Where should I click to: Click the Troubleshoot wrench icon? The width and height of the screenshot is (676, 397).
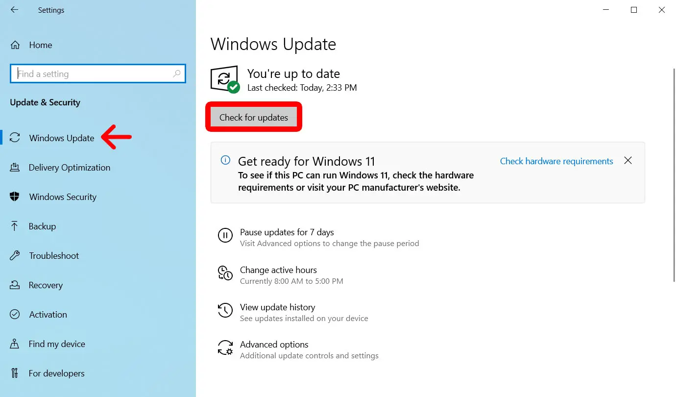pos(15,256)
